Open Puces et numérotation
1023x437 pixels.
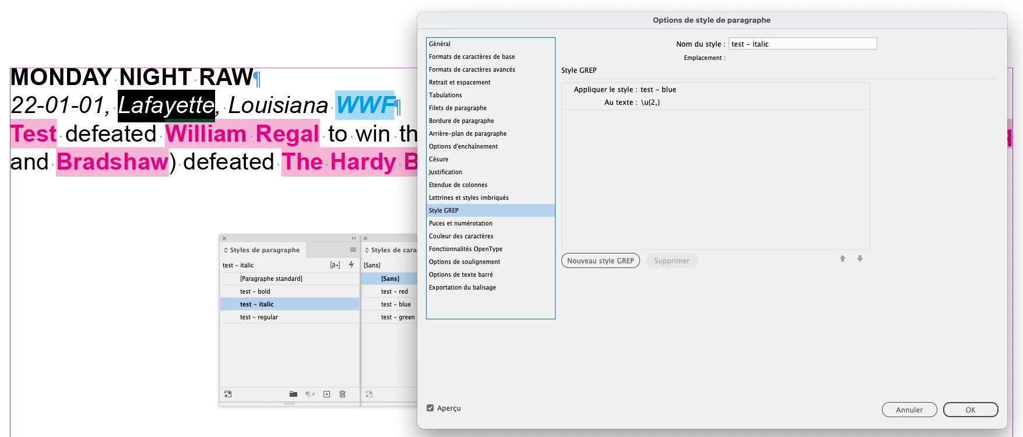coord(491,223)
